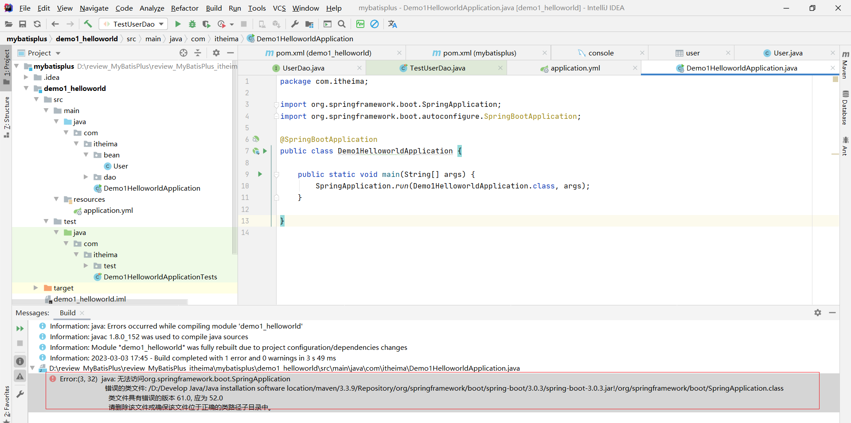Navigate back with the left arrow icon
Screen dimensions: 851x423
(55, 24)
